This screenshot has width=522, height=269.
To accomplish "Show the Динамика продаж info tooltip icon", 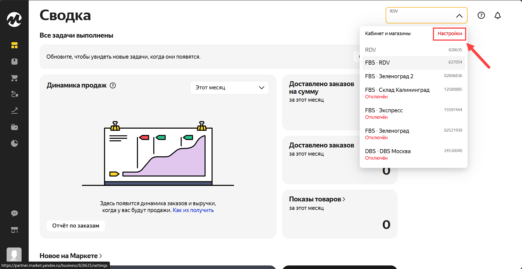I will (x=113, y=85).
